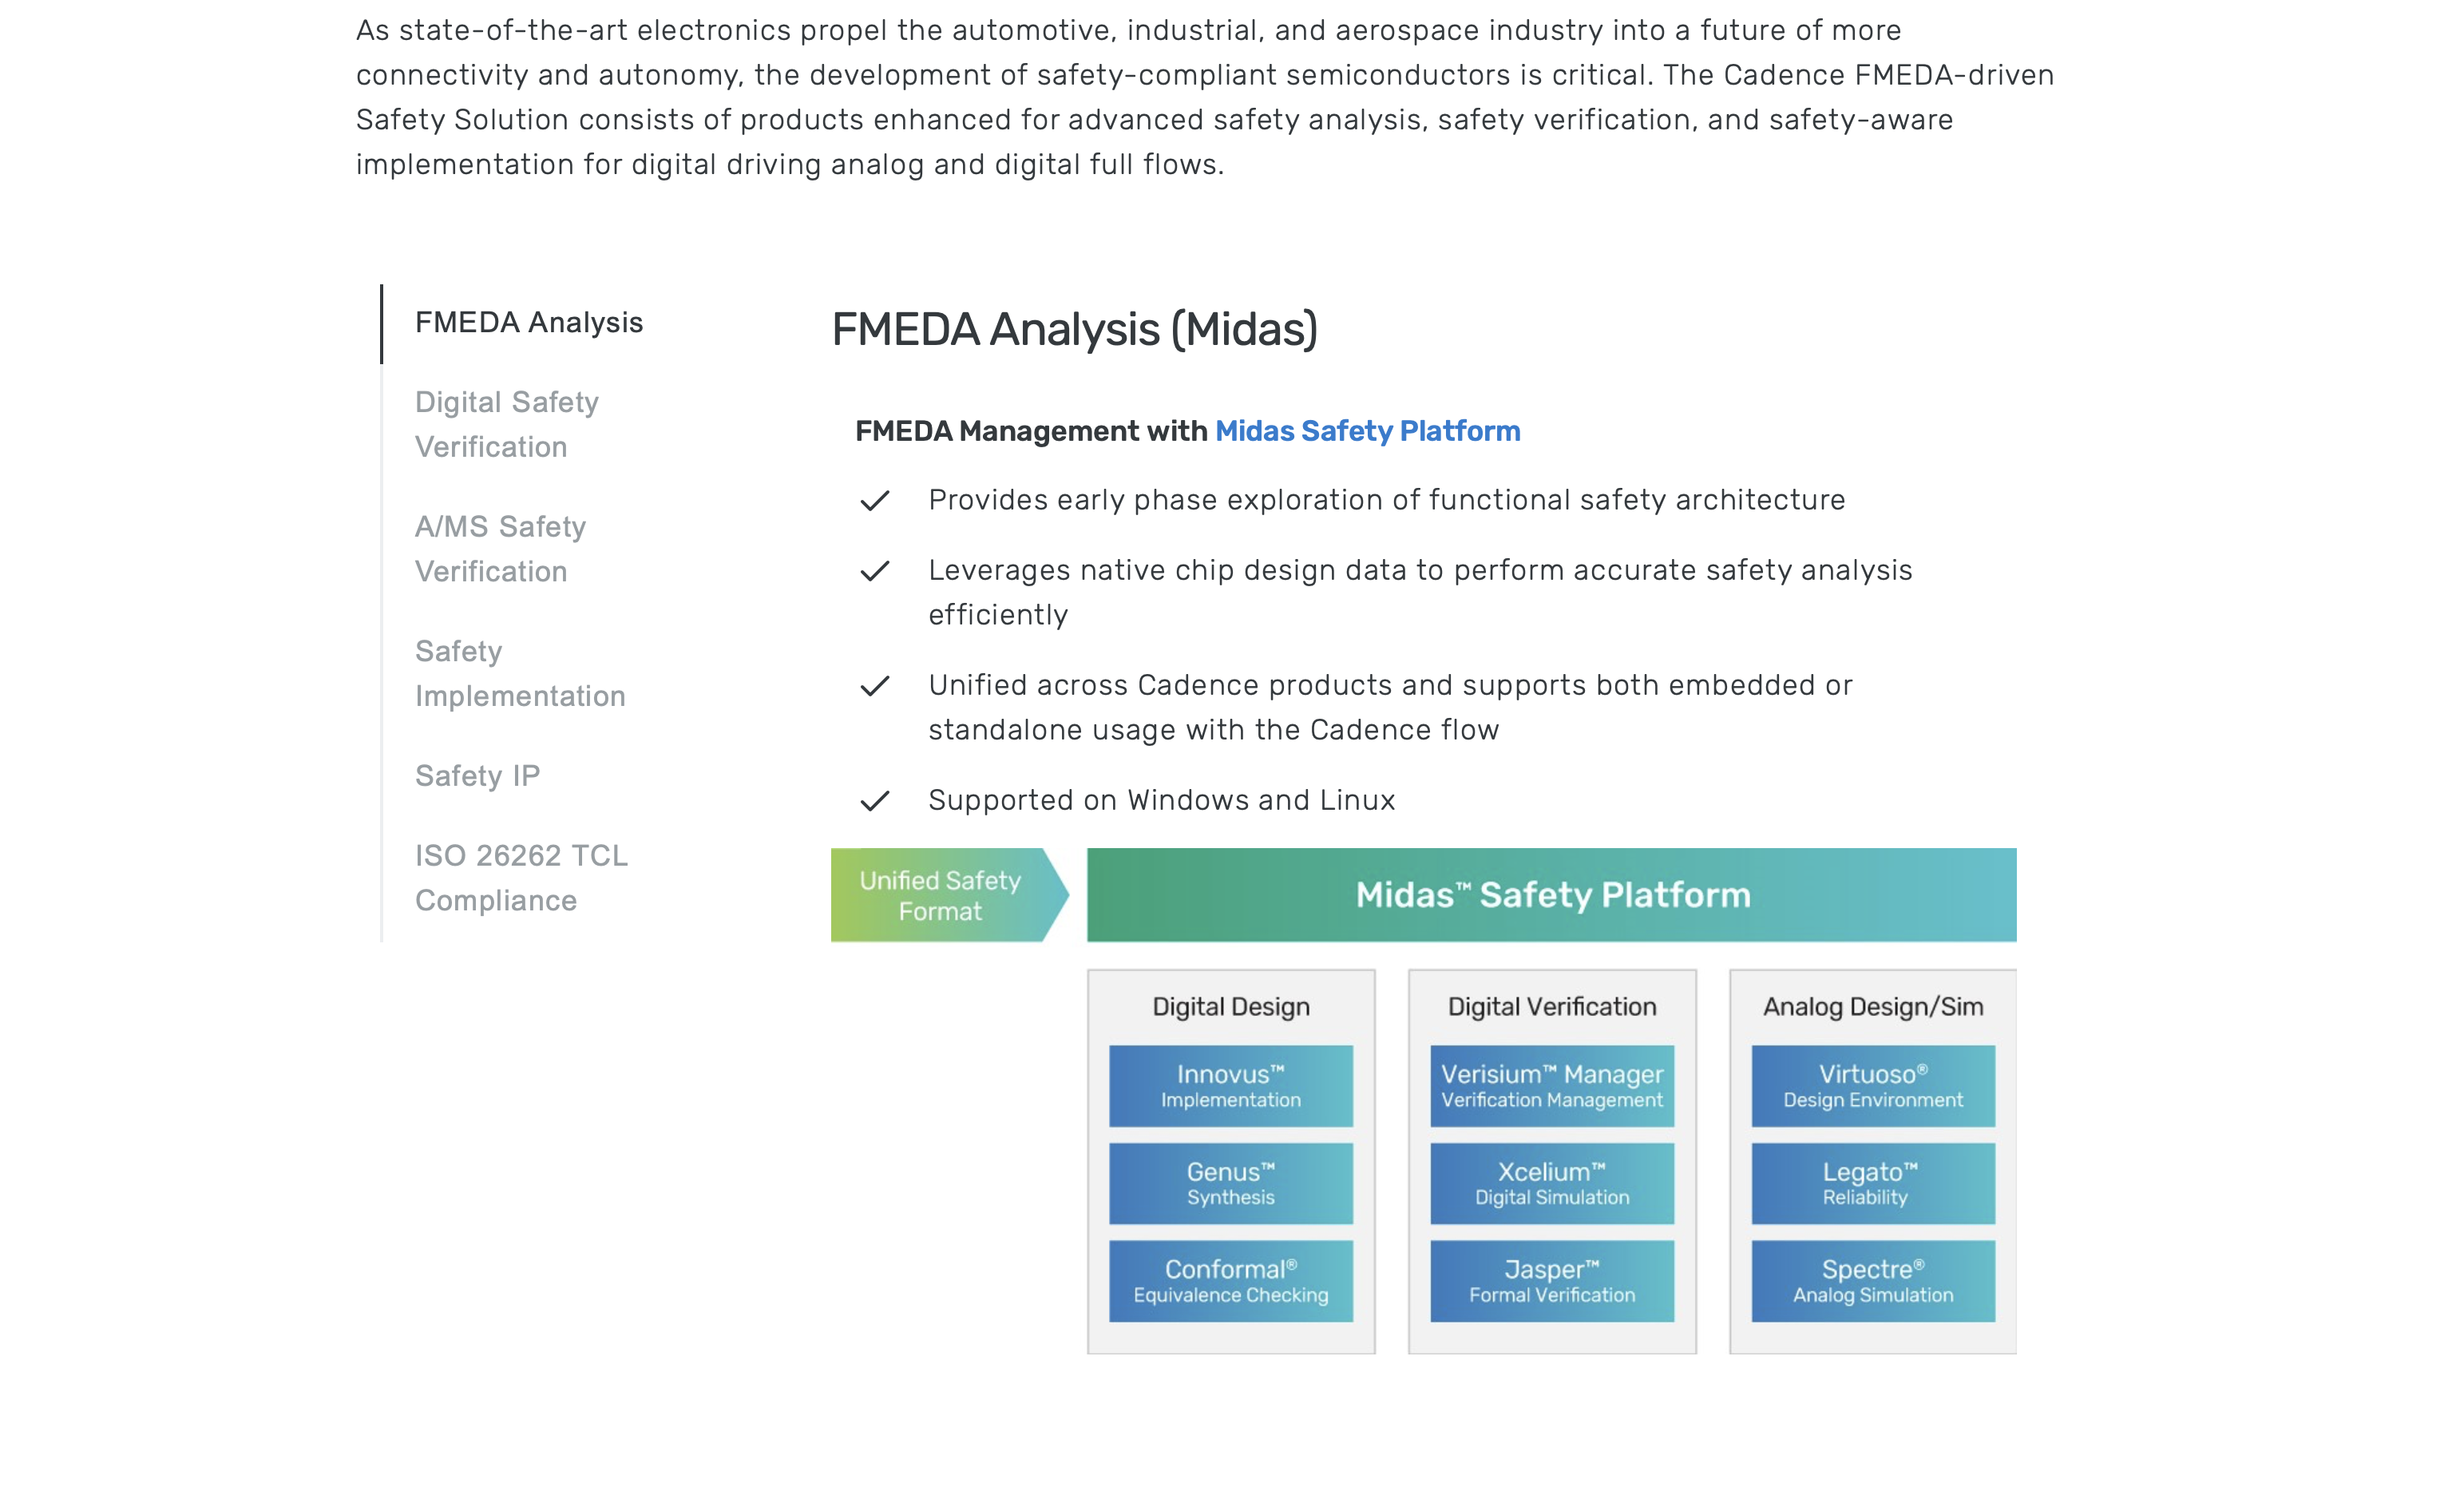This screenshot has height=1487, width=2464.
Task: Open ISO 26262 TCL Compliance tab
Action: point(521,877)
